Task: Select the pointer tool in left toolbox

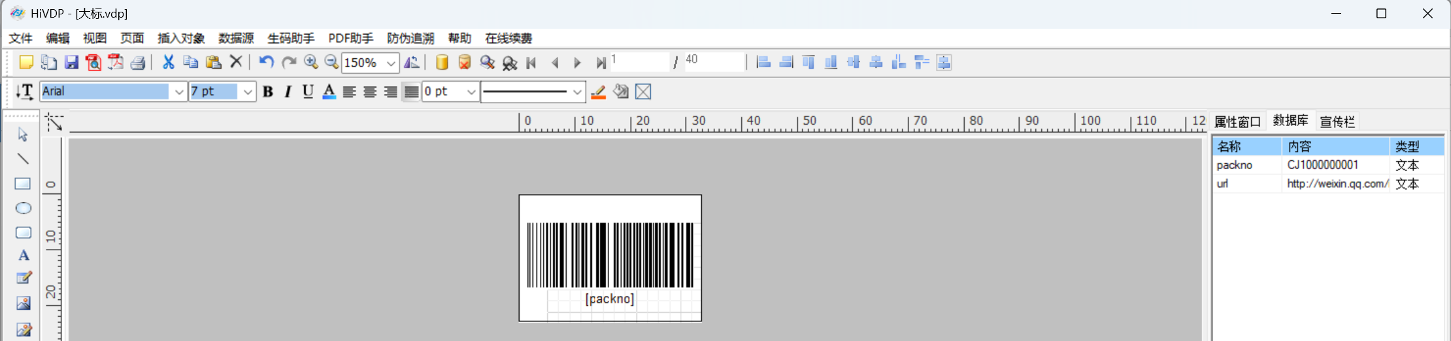Action: [23, 135]
